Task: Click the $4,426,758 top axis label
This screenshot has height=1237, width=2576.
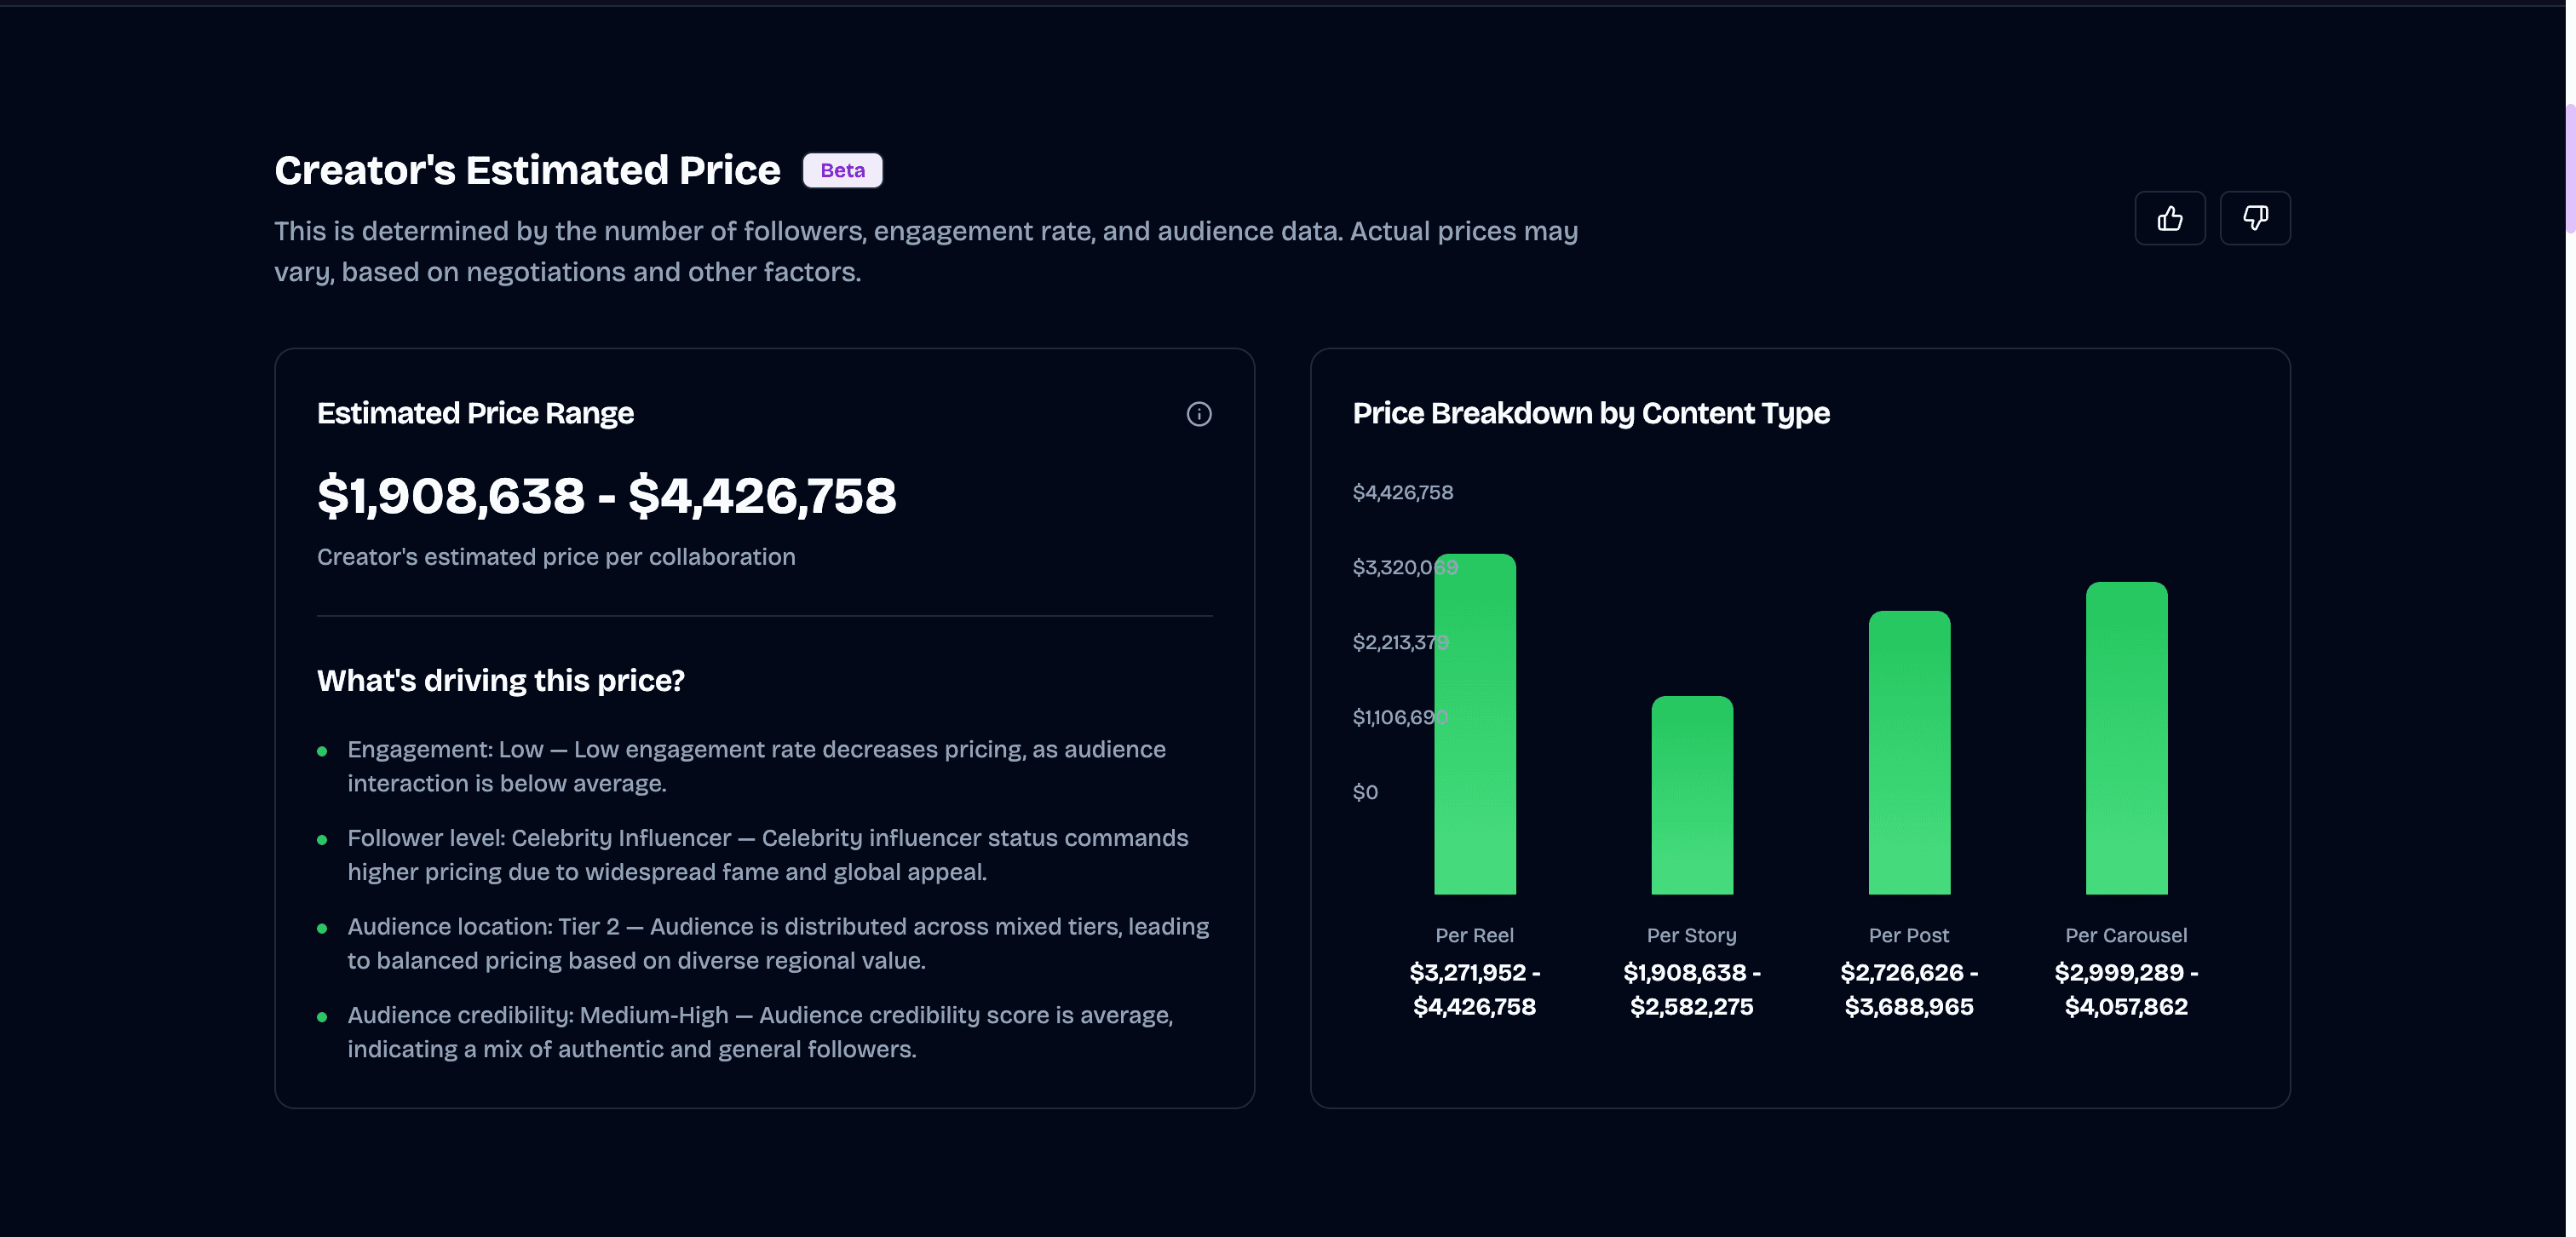Action: [1402, 492]
